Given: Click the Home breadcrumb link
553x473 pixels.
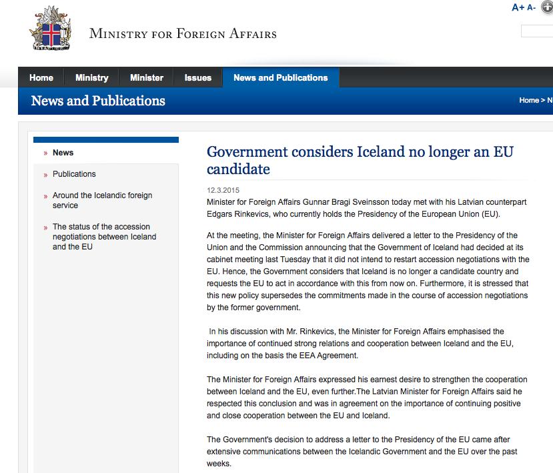Looking at the screenshot, I should [528, 101].
